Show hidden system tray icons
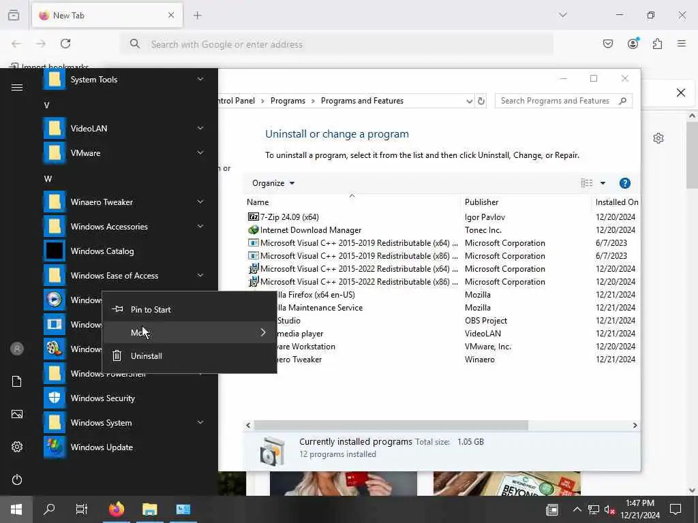Screen dimensions: 698x523 577,509
